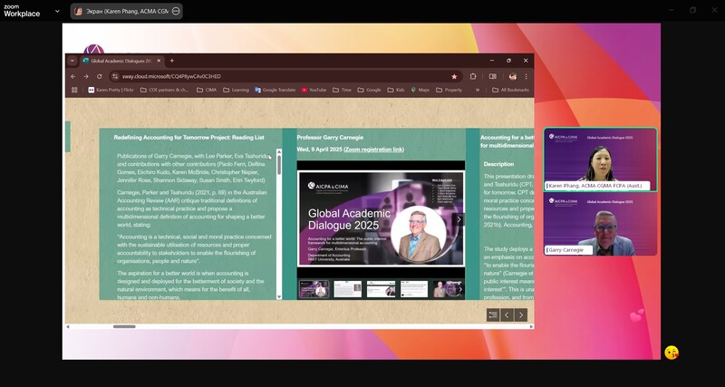The width and height of the screenshot is (725, 387).
Task: Bookmark this page with the star icon
Action: click(454, 76)
